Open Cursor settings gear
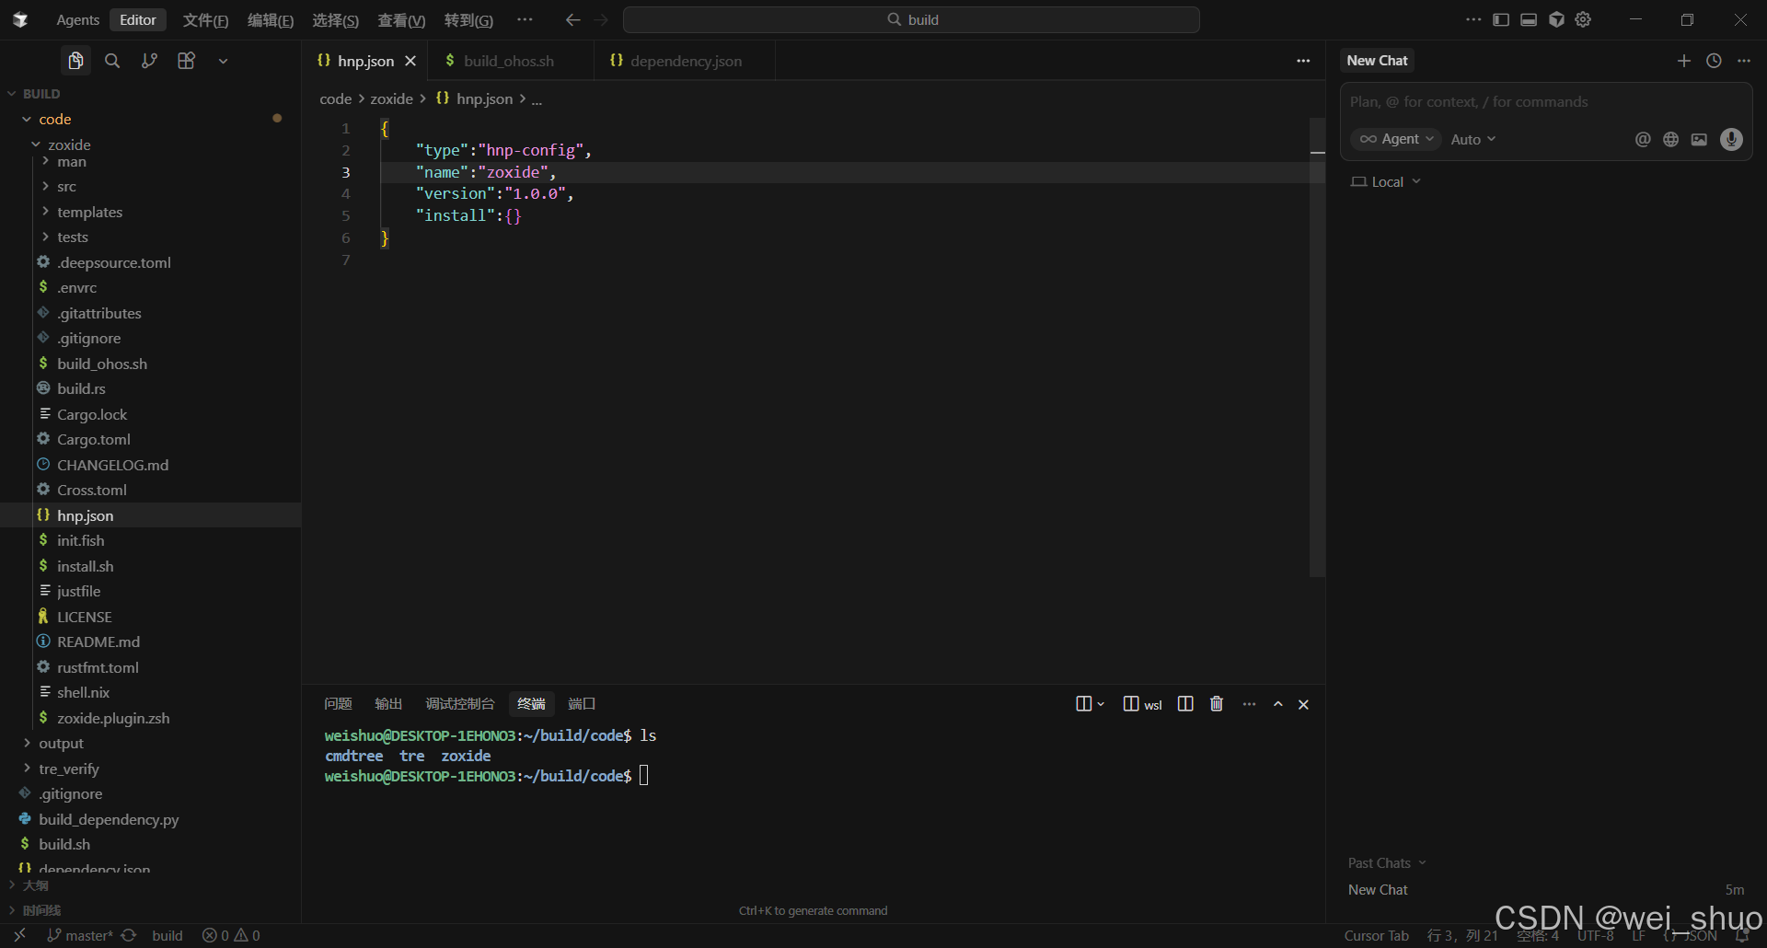Screen dimensions: 1767x948 (1583, 19)
